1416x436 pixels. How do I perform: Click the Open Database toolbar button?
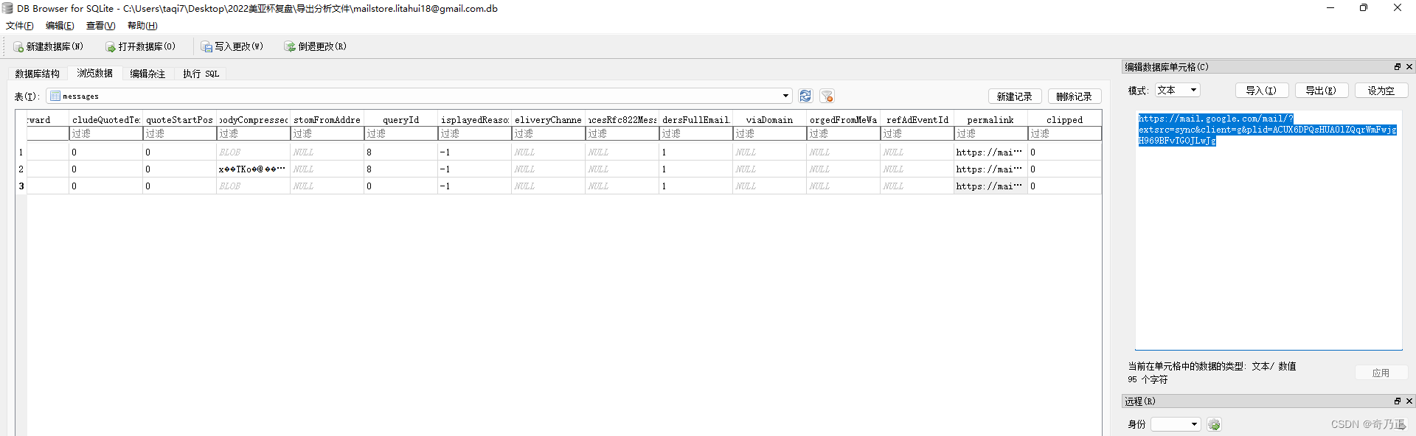[x=140, y=46]
